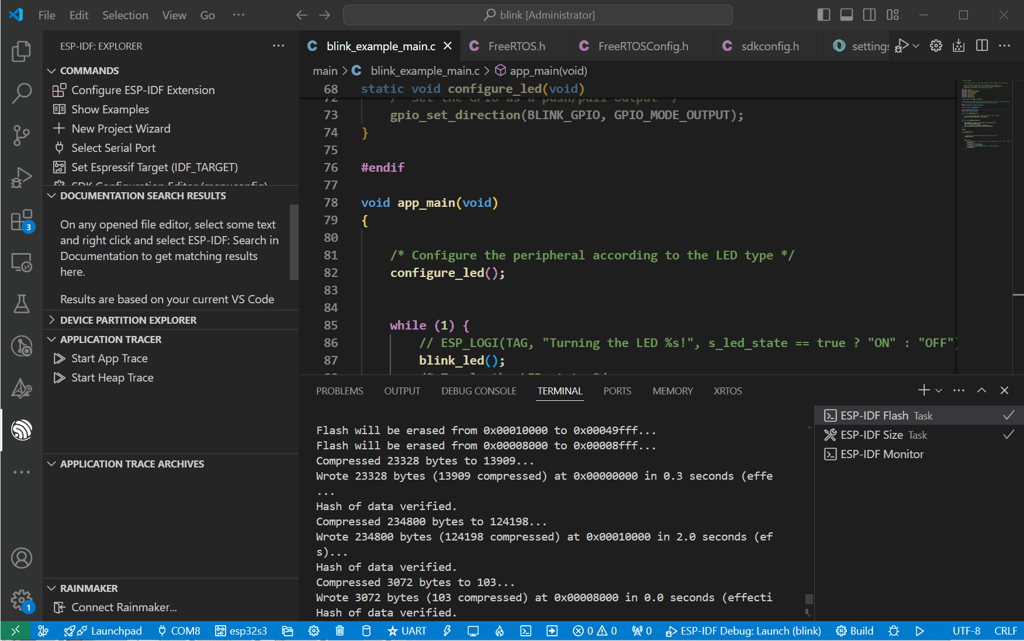The height and width of the screenshot is (641, 1024).
Task: Switch to the XRTOS panel tab
Action: click(728, 391)
